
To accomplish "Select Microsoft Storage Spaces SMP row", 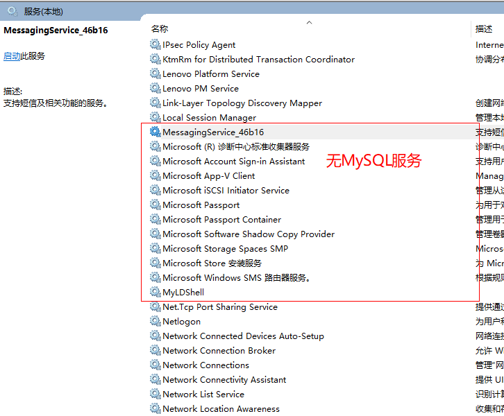I will click(225, 249).
